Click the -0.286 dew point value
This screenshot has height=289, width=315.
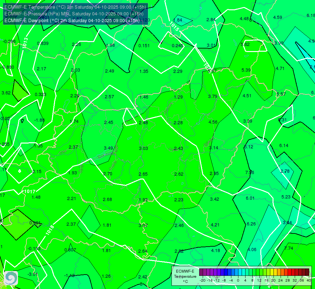9,41
